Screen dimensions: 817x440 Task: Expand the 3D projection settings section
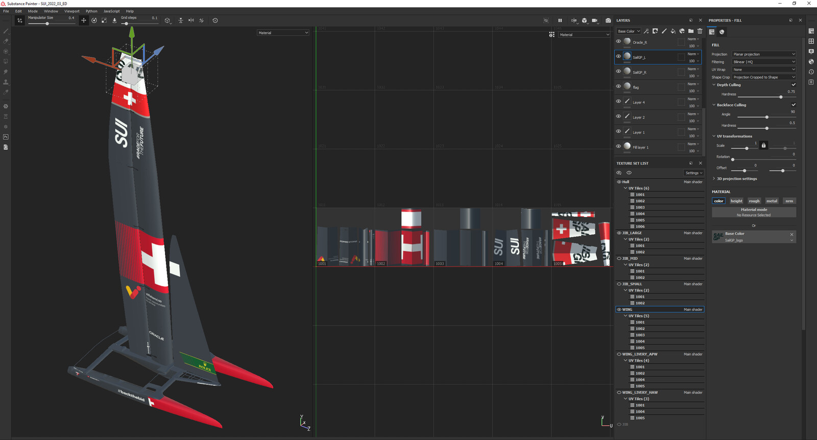(x=714, y=179)
